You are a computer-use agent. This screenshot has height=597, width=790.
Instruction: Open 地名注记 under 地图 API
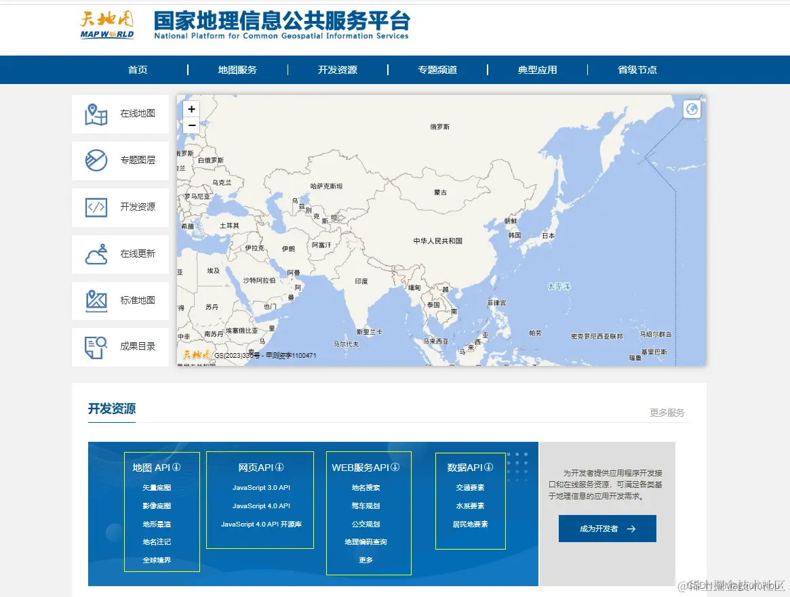(157, 542)
